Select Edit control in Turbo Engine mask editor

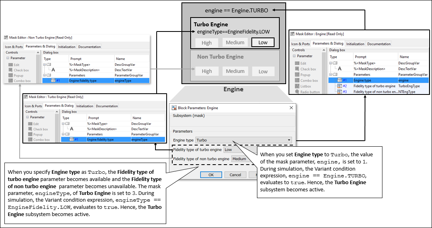tap(36, 124)
